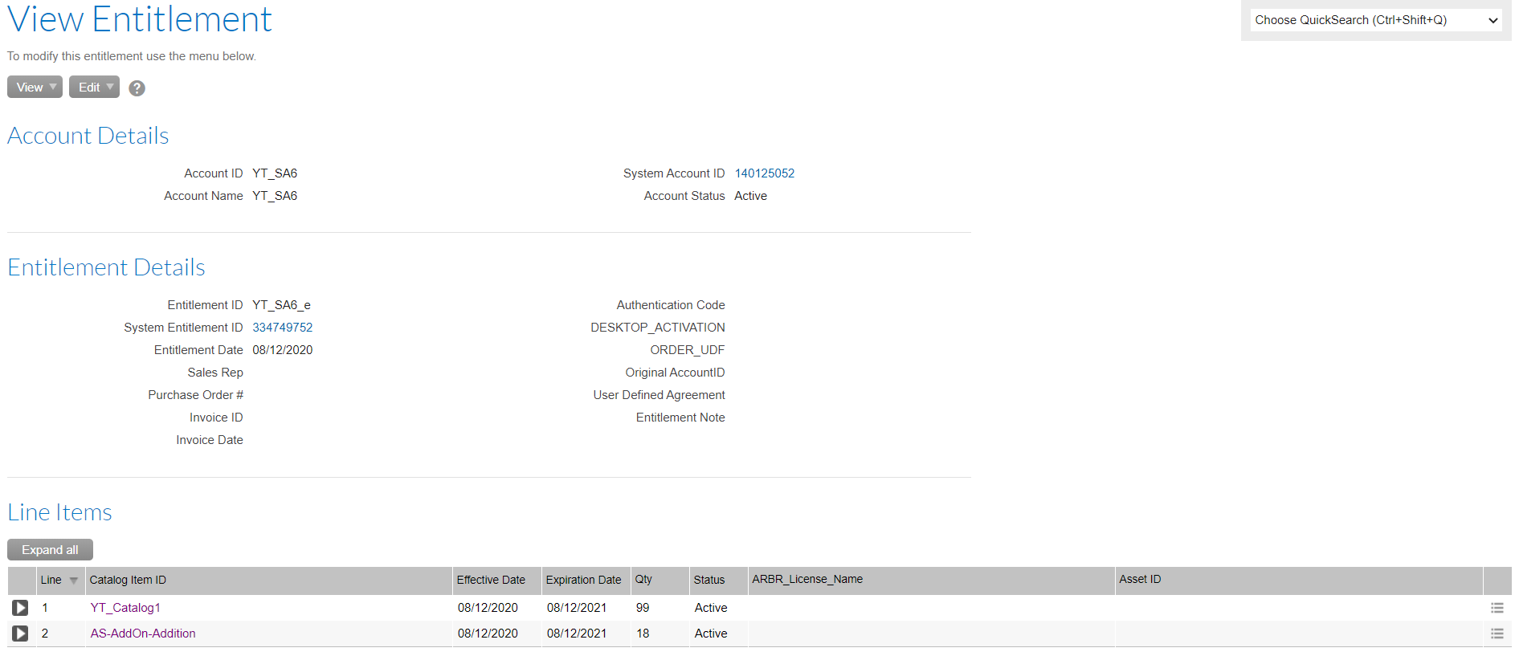
Task: Click the Line Items section heading
Action: coord(59,512)
